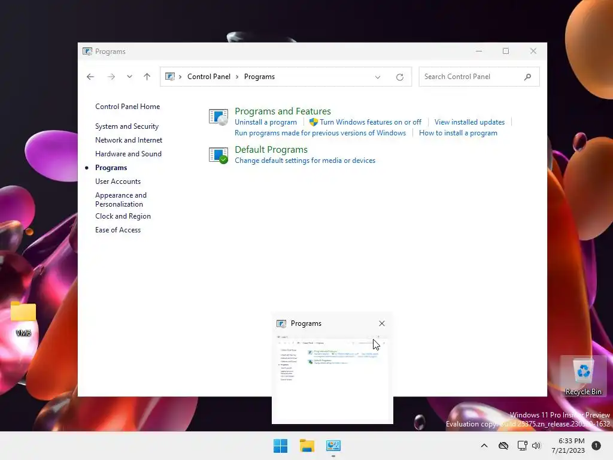Open User Accounts category
Image resolution: width=613 pixels, height=460 pixels.
(x=118, y=181)
